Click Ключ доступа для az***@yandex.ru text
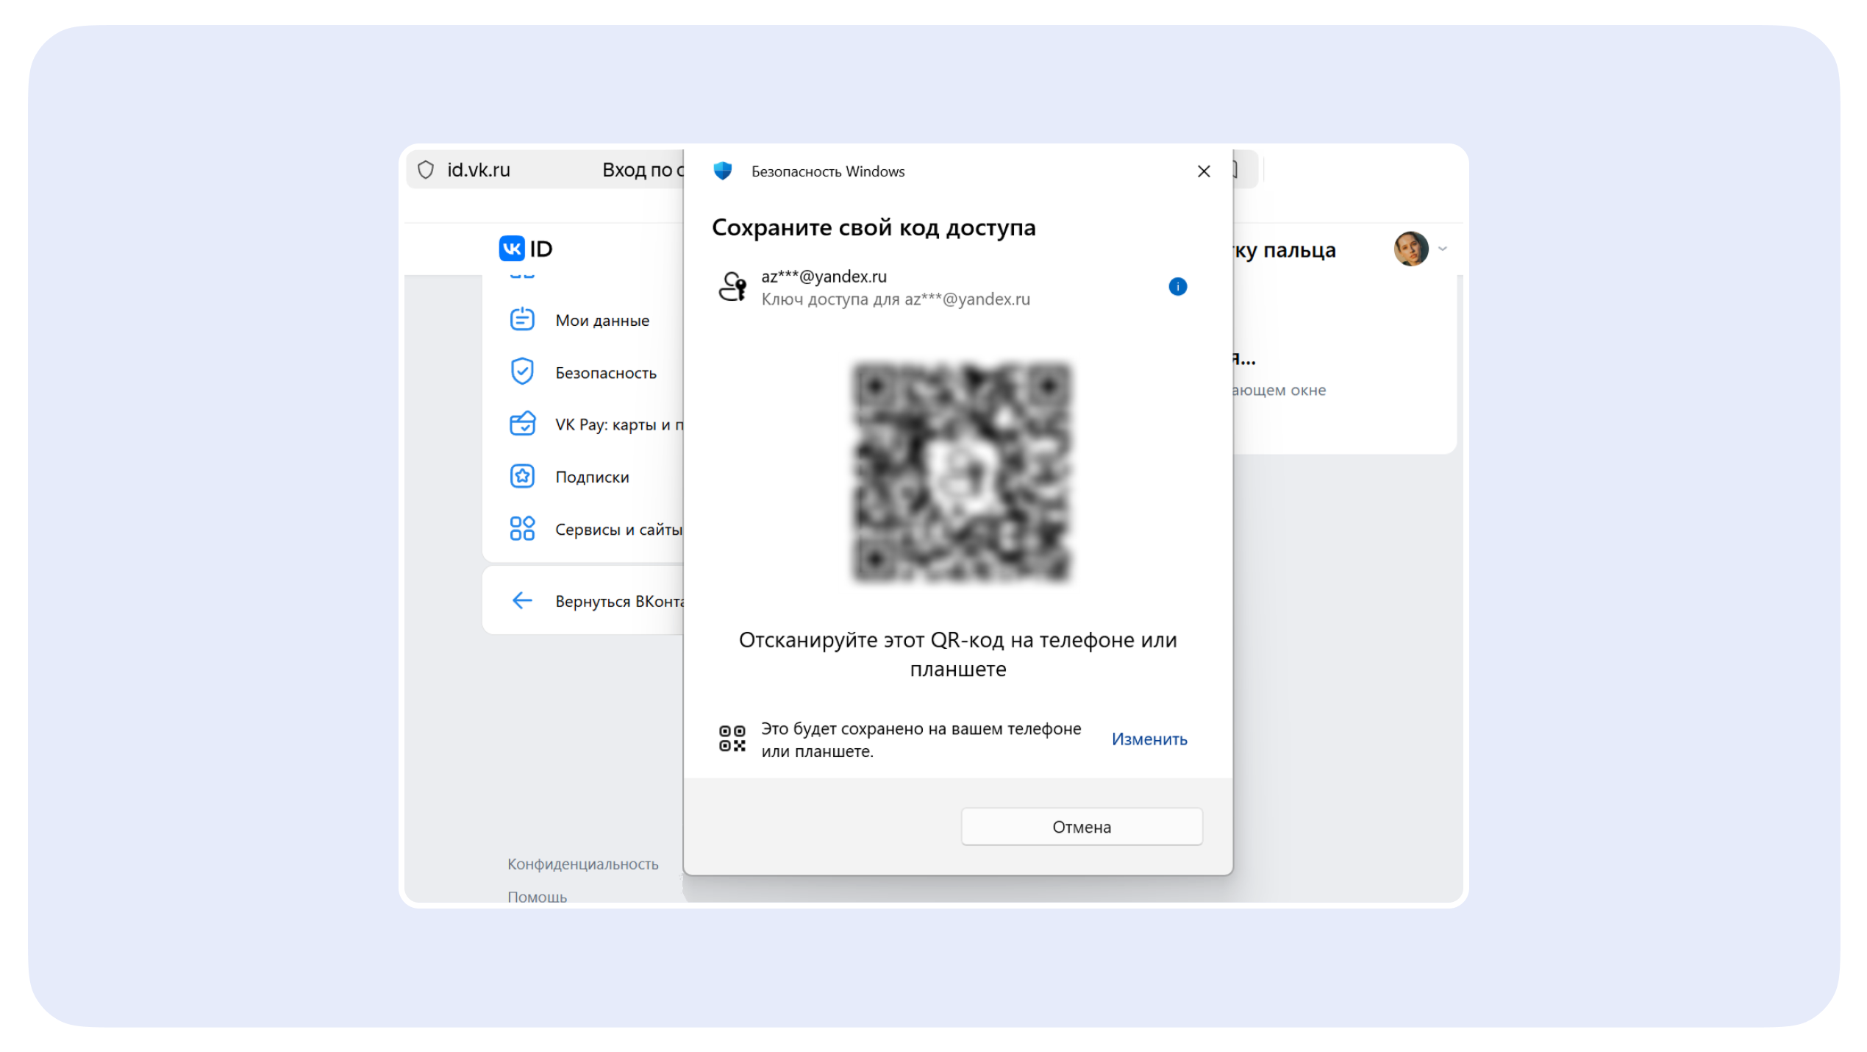Screen dimensions: 1867x1052 tap(895, 299)
